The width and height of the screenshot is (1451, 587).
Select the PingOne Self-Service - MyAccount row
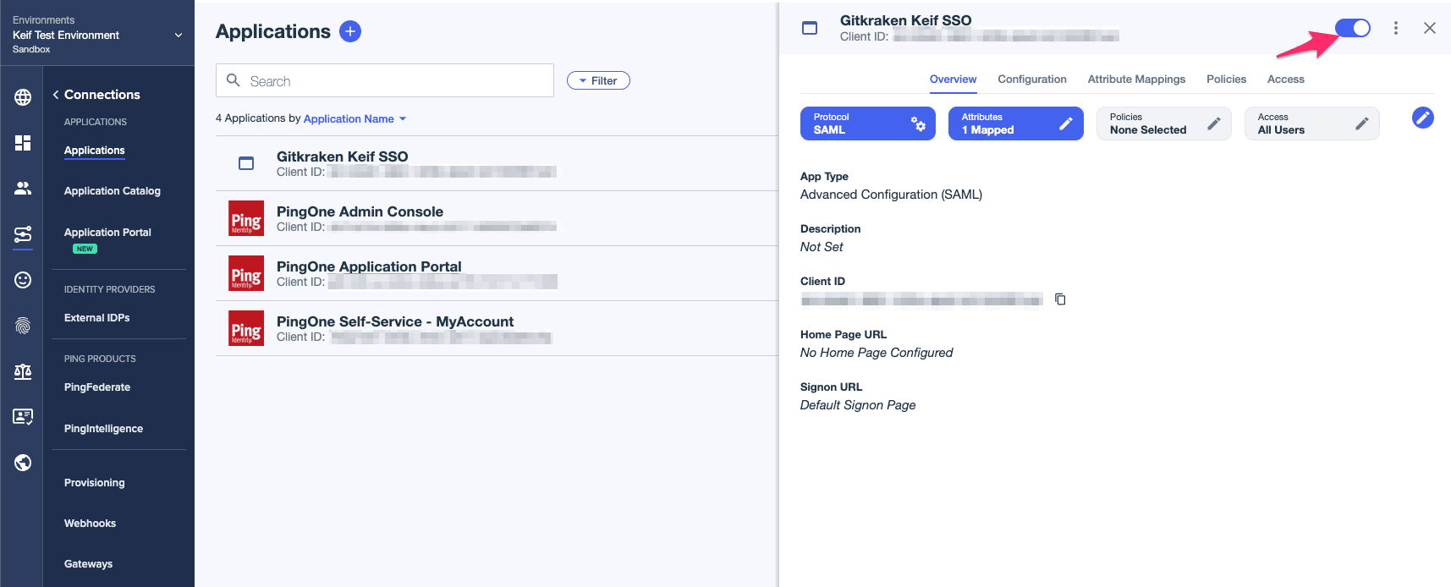(497, 328)
